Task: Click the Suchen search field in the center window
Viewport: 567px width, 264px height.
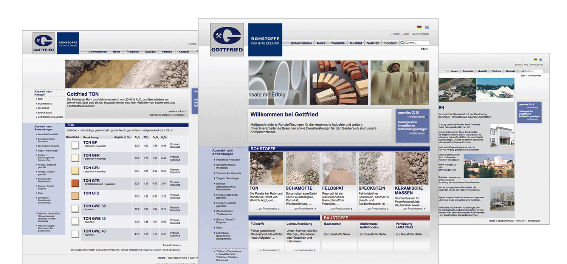Action: (417, 43)
